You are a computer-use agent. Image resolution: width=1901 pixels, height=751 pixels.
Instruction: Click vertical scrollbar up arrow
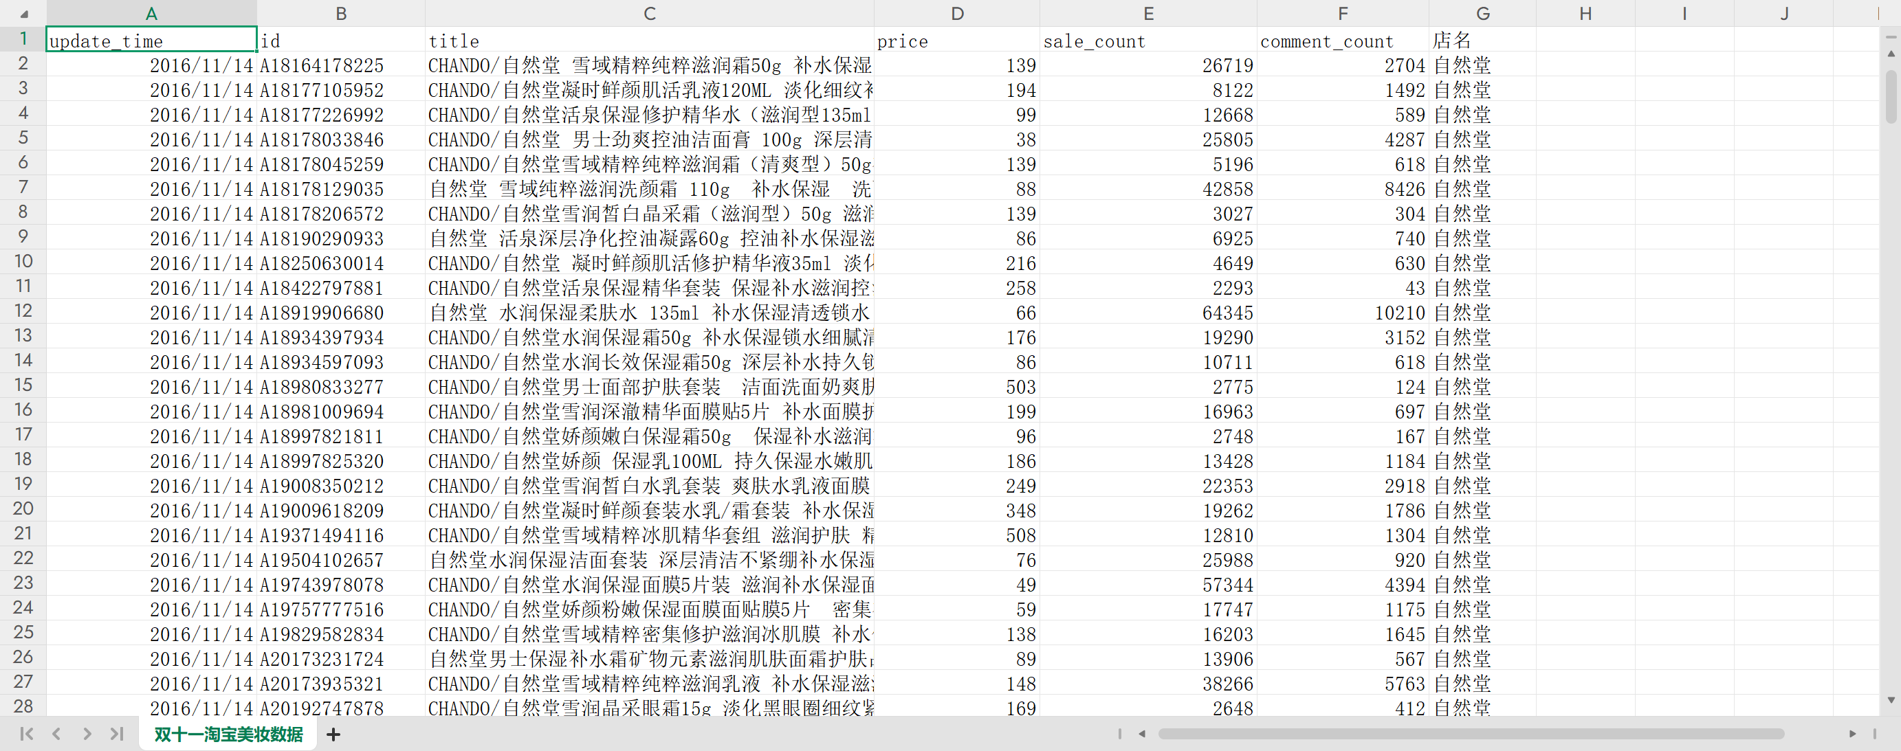point(1891,53)
